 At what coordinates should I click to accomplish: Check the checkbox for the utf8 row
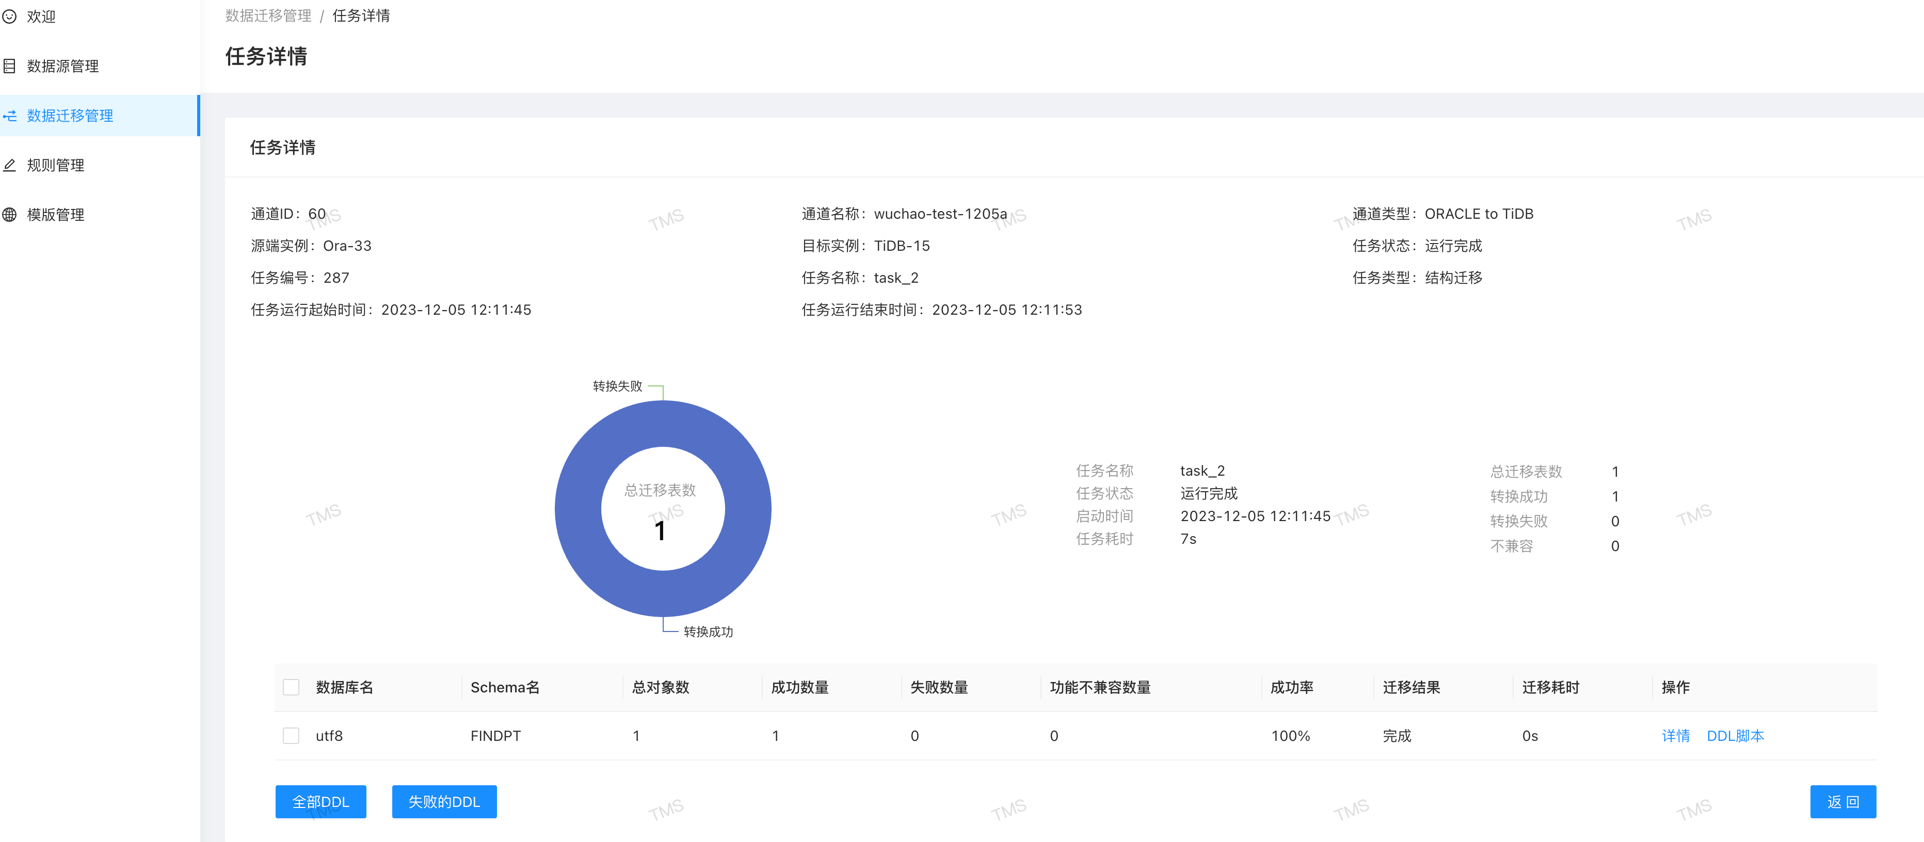[x=291, y=735]
